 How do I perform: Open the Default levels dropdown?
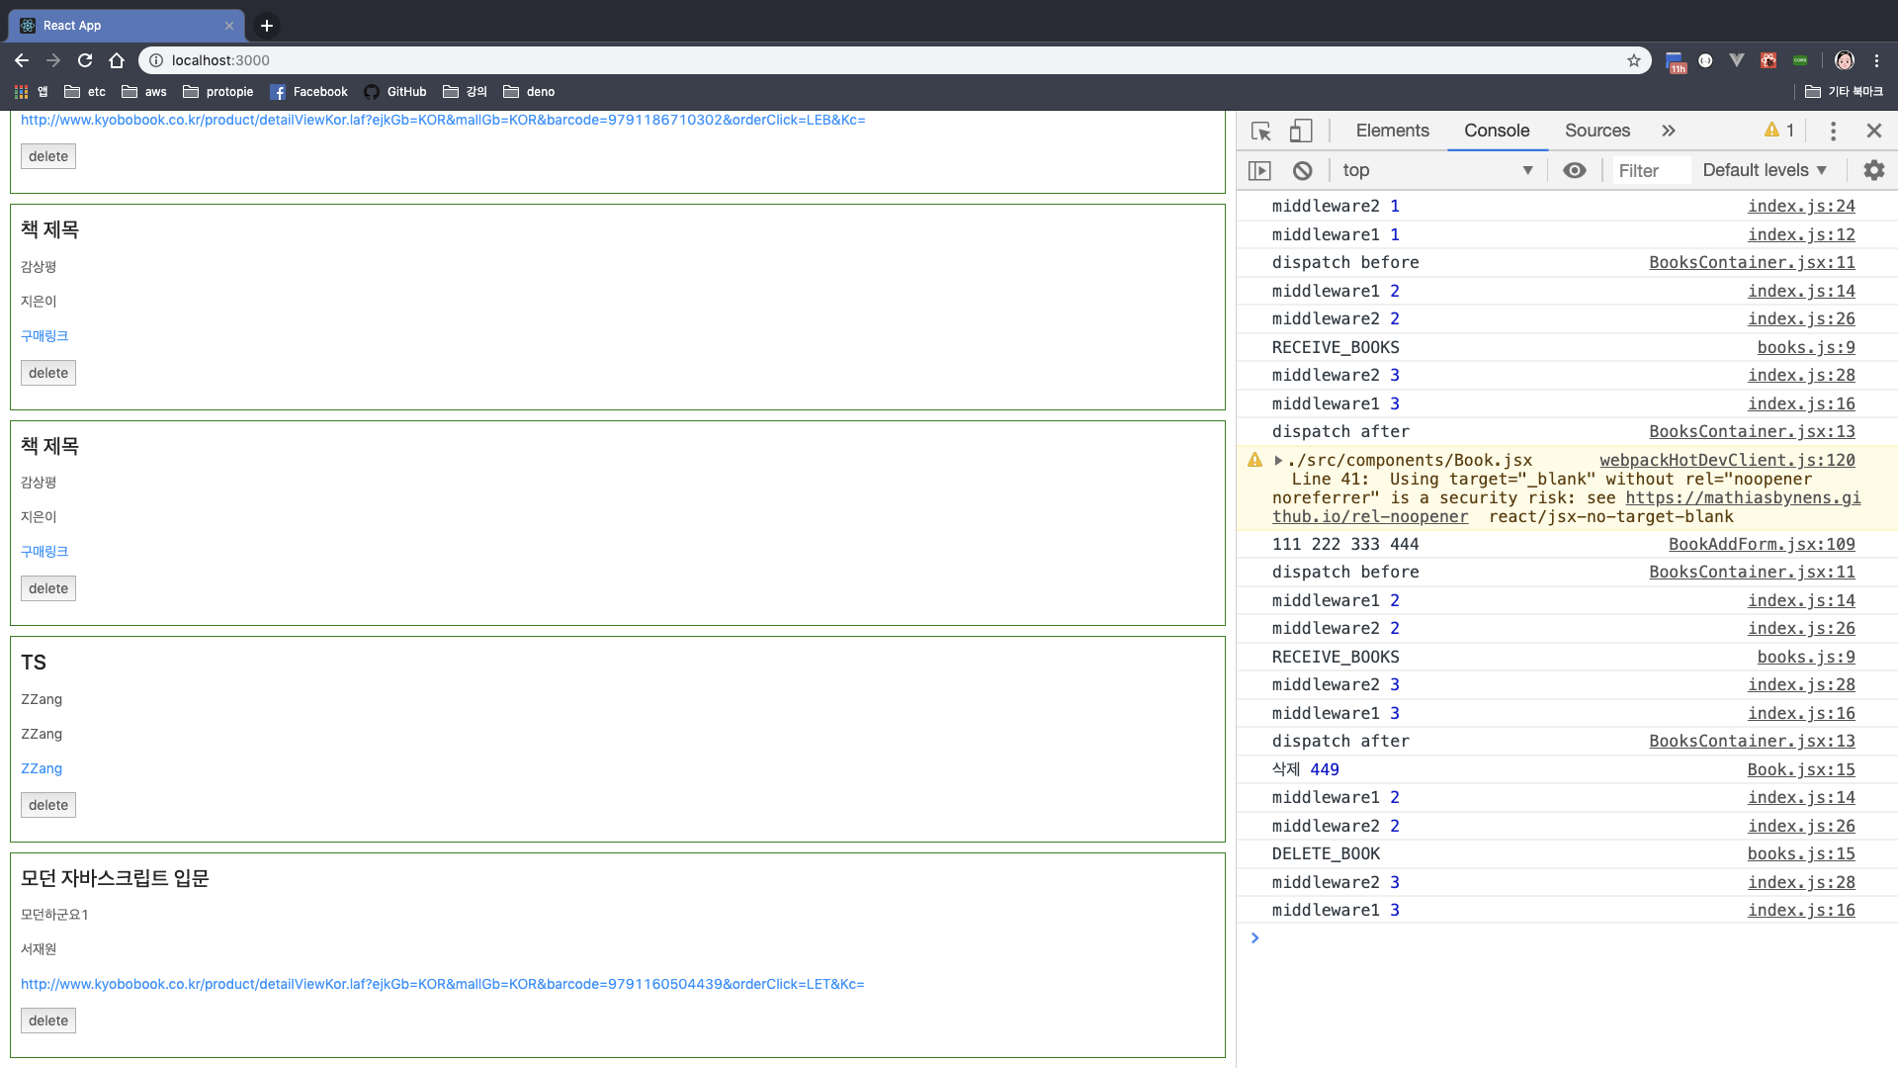point(1765,170)
